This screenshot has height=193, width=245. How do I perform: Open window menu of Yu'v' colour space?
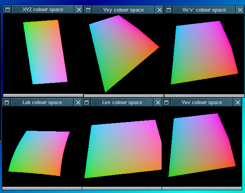pyautogui.click(x=169, y=10)
